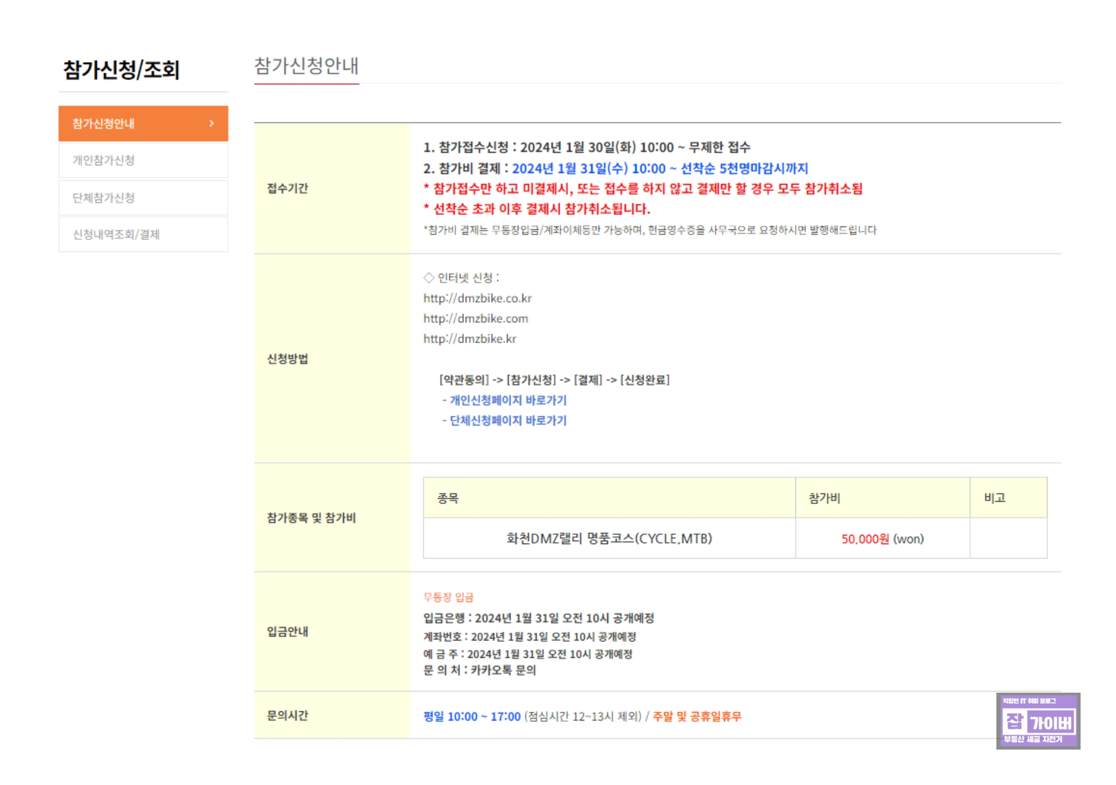Screen dimensions: 1116x785
Task: Click the purple 잡가이버 blog logo badge
Action: tap(1037, 721)
